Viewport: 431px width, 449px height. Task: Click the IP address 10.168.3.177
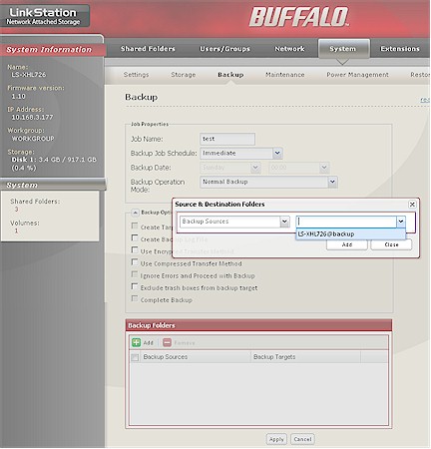pos(32,118)
